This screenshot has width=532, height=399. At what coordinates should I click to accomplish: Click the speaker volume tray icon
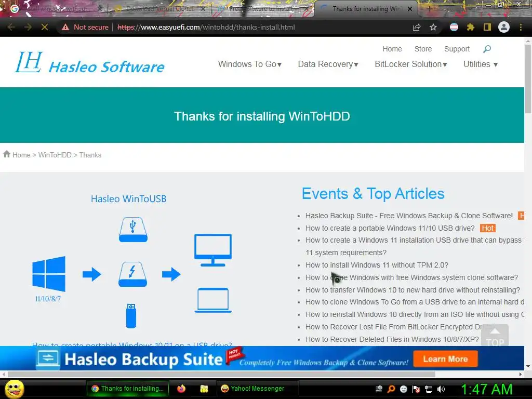pos(441,389)
